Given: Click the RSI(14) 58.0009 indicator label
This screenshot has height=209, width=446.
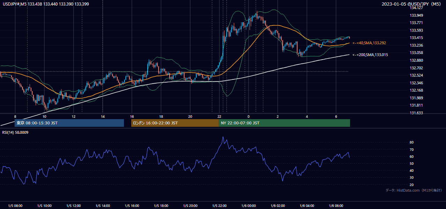Looking at the screenshot, I should point(15,132).
